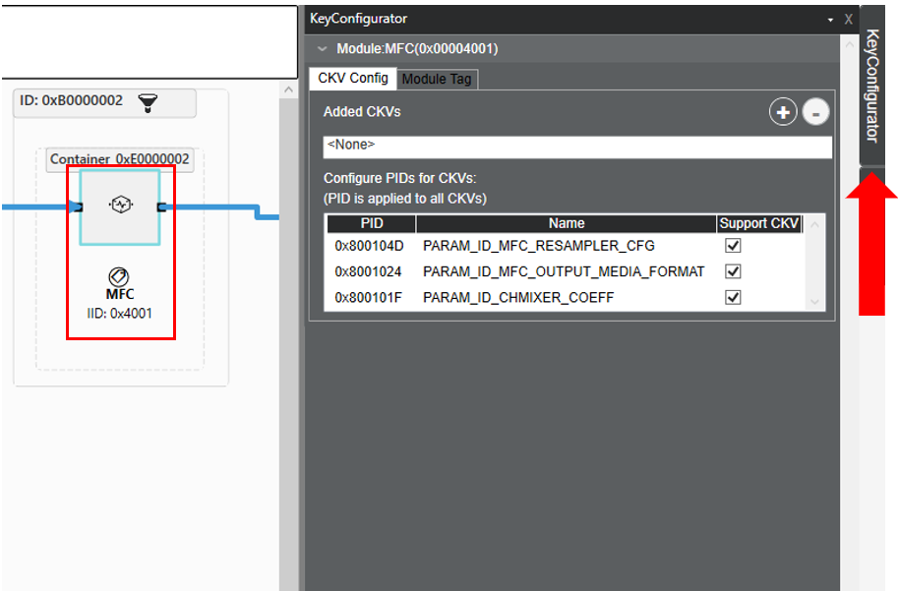Click the scroll-up arrow on the PID table scrollbar
Viewport: 898px width, 591px height.
click(x=813, y=223)
